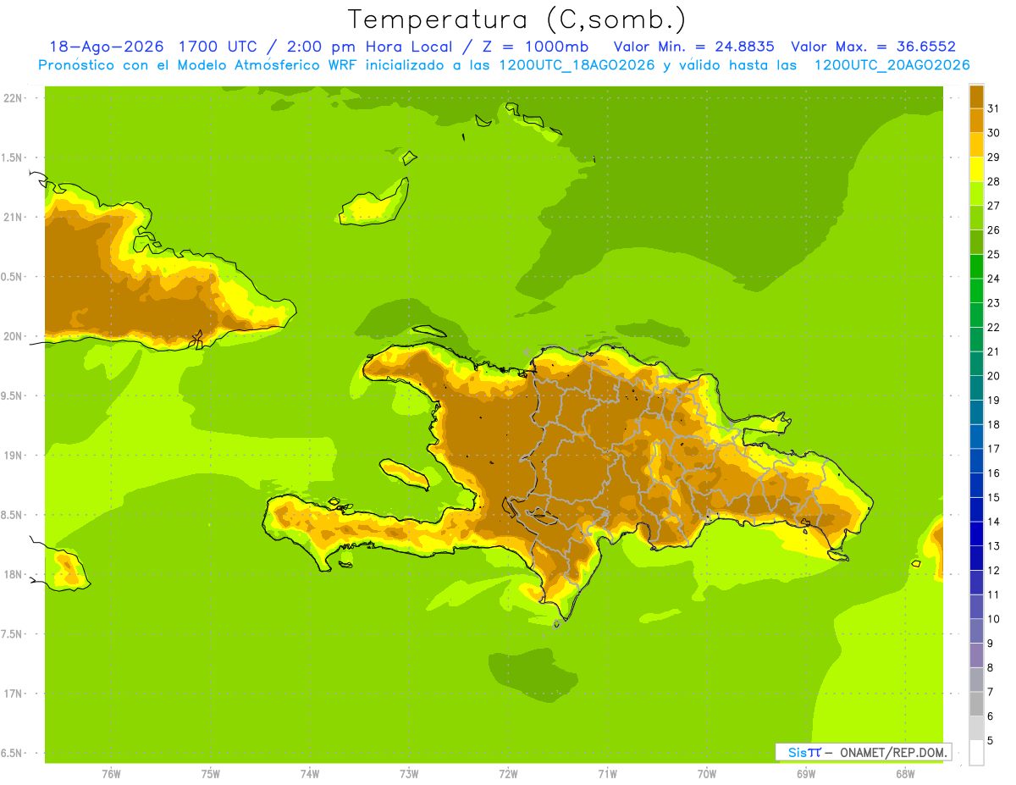
Task: Click the 15 value on the color scale
Action: point(993,497)
